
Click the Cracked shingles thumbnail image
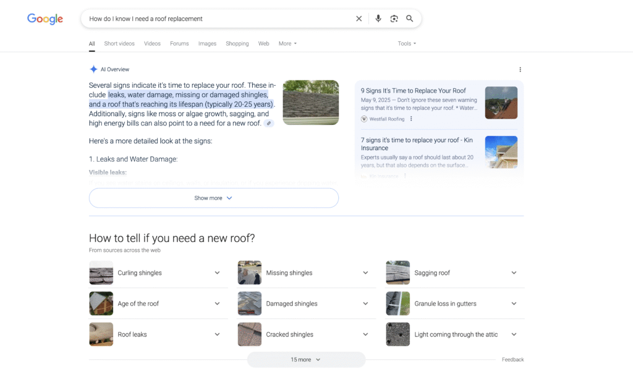point(250,334)
